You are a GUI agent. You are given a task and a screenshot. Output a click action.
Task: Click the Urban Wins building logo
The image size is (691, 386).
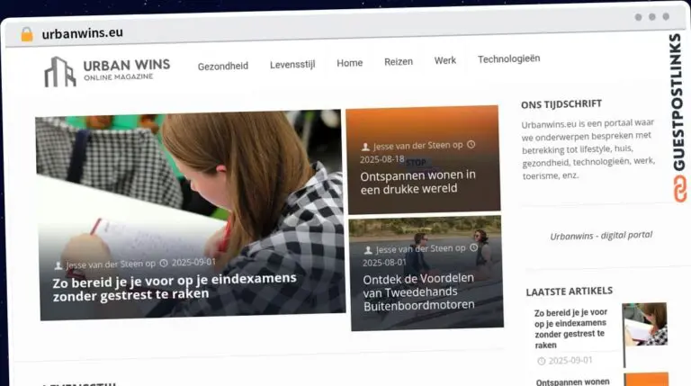click(59, 71)
